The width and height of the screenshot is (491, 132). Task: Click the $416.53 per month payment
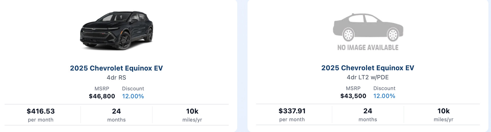(41, 115)
